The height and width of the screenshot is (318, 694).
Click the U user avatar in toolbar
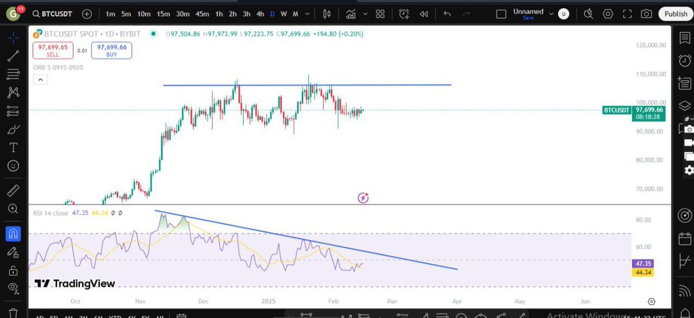[x=563, y=14]
